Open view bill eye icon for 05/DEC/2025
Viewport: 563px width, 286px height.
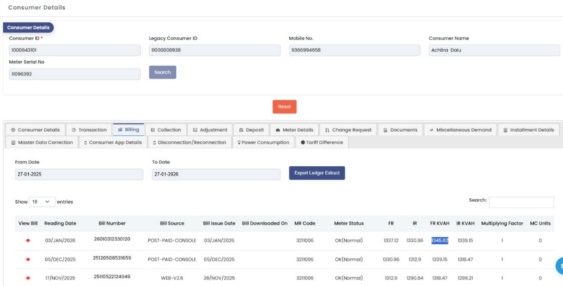pos(28,260)
